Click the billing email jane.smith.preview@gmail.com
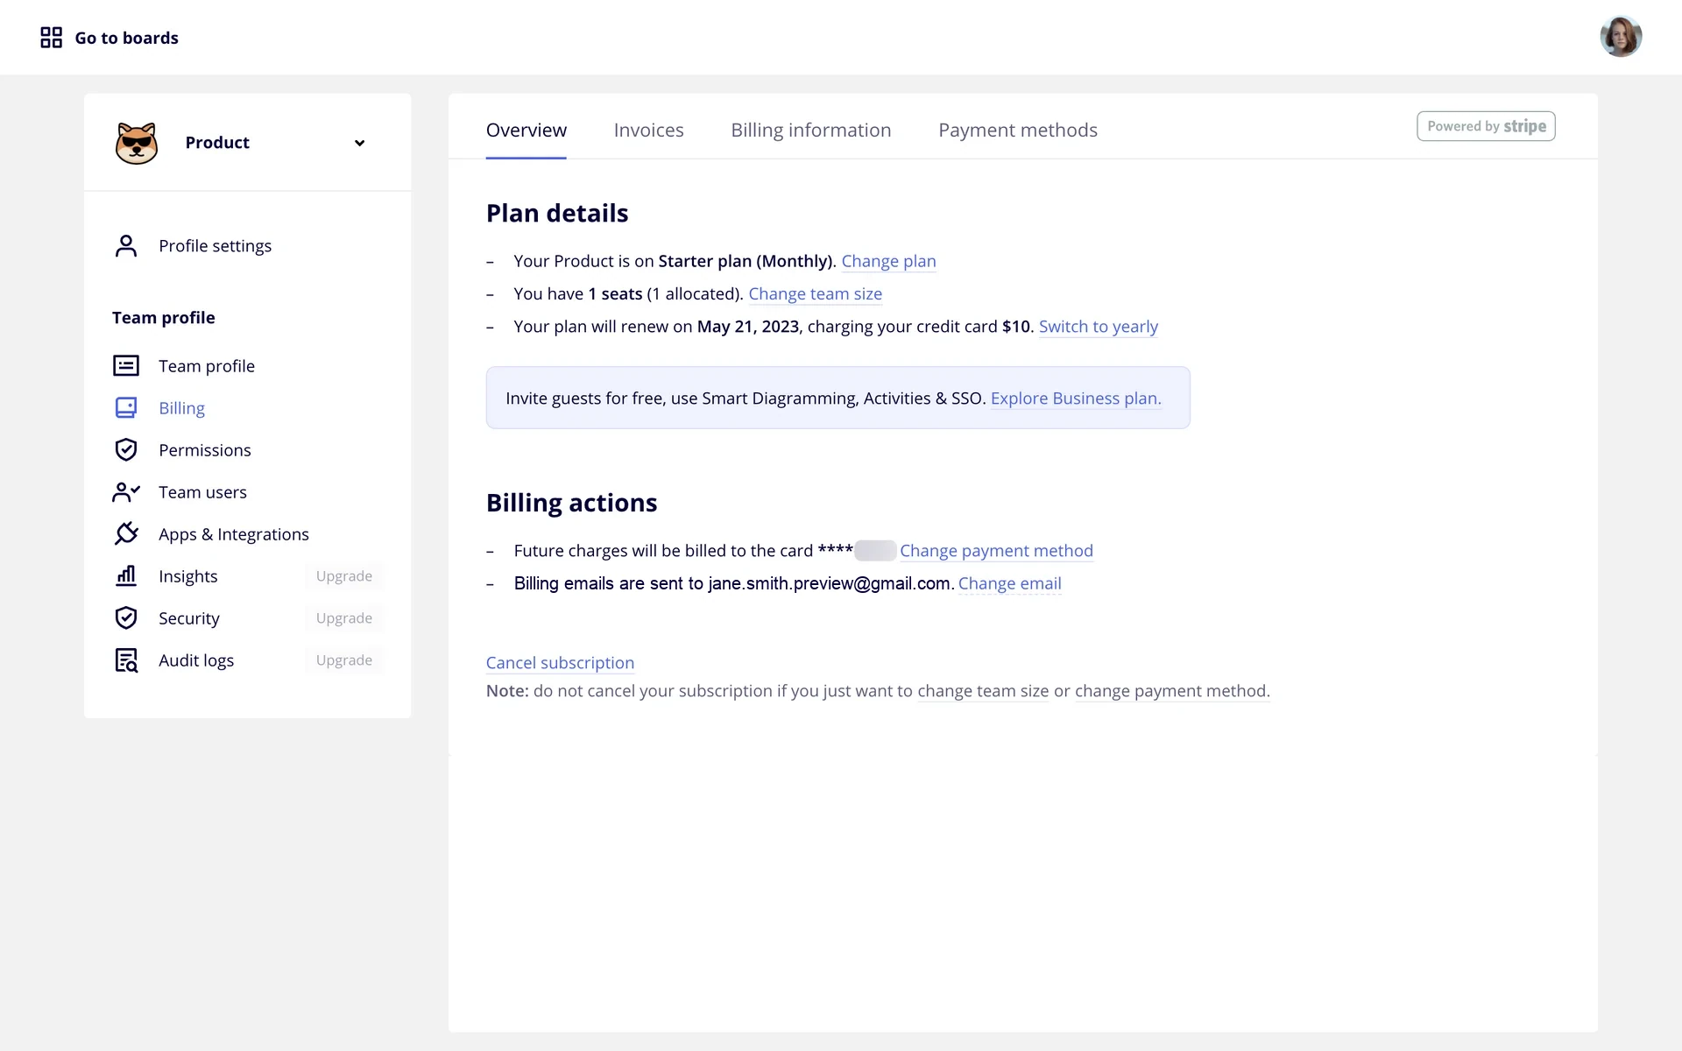Screen dimensions: 1682x1051 [829, 583]
